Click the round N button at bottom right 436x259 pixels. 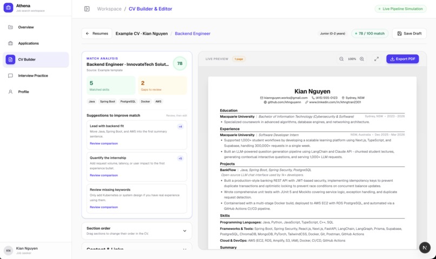425,248
